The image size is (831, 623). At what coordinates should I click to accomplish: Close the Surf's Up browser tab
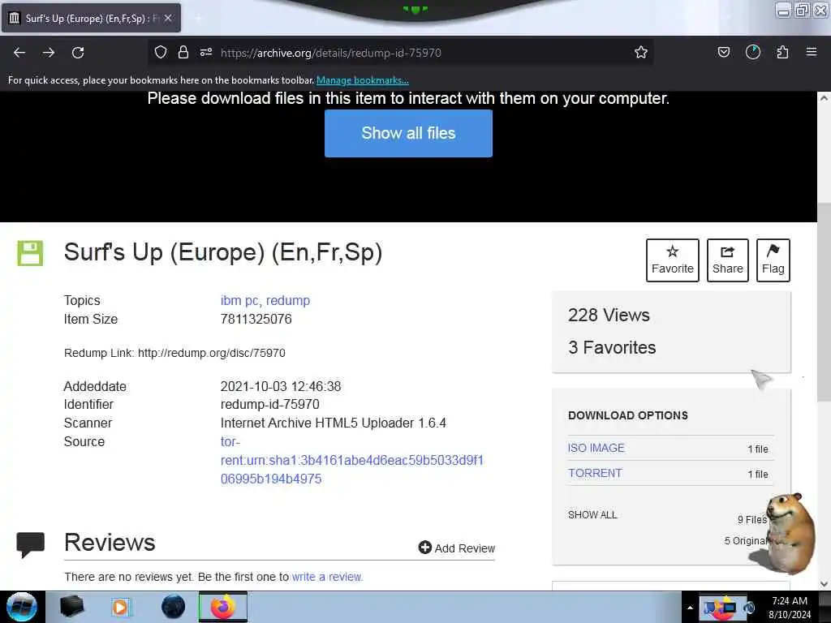point(168,18)
